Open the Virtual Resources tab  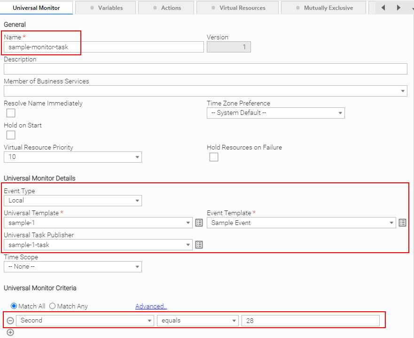click(x=237, y=8)
